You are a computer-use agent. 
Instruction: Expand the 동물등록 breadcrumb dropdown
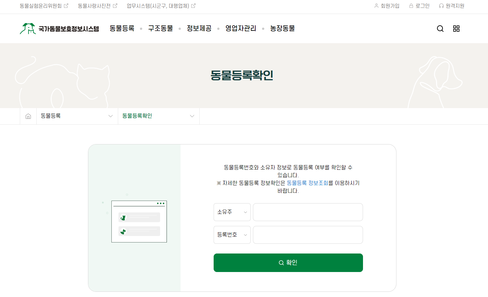(77, 116)
